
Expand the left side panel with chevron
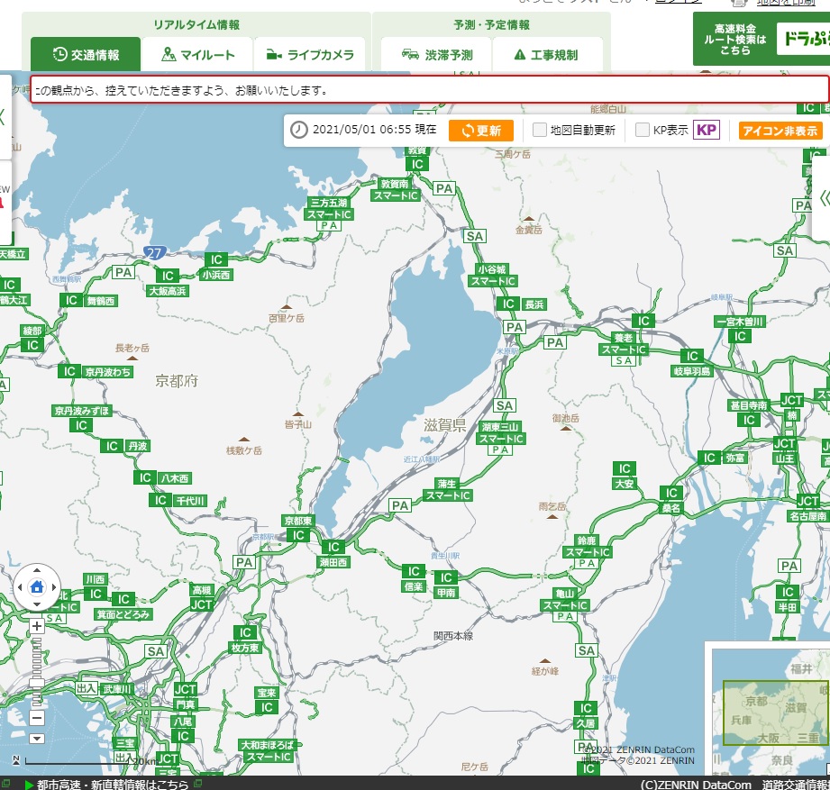[3, 117]
